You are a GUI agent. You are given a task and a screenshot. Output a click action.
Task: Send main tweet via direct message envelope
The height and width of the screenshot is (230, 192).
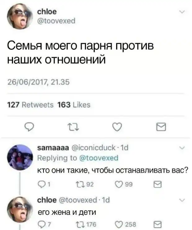click(x=161, y=127)
